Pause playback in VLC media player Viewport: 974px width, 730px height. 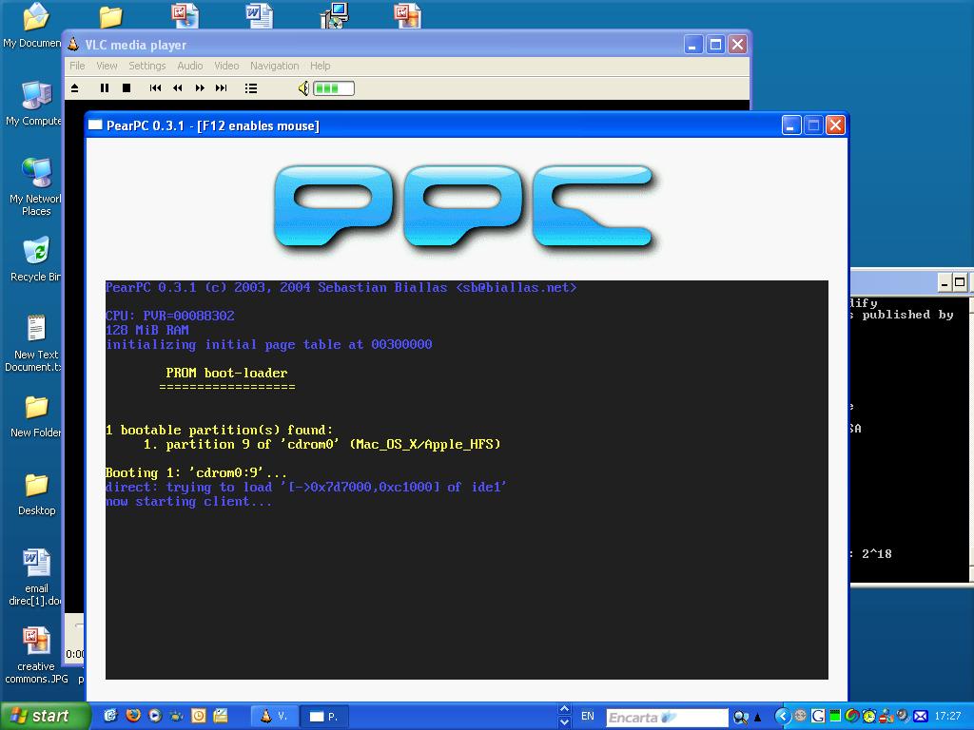[x=105, y=88]
